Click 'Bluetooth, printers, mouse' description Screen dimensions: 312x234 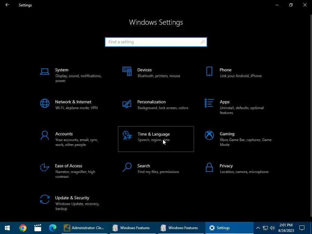(159, 76)
